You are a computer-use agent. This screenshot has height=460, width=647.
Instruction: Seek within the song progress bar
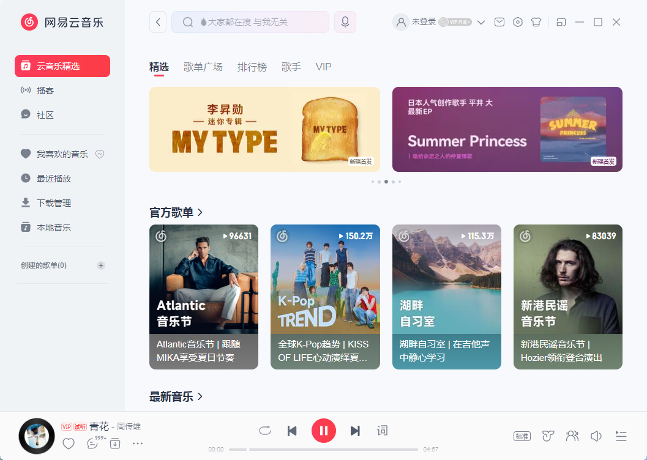click(x=323, y=449)
